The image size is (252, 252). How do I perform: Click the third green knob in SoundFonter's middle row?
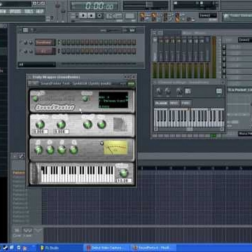tap(88, 125)
